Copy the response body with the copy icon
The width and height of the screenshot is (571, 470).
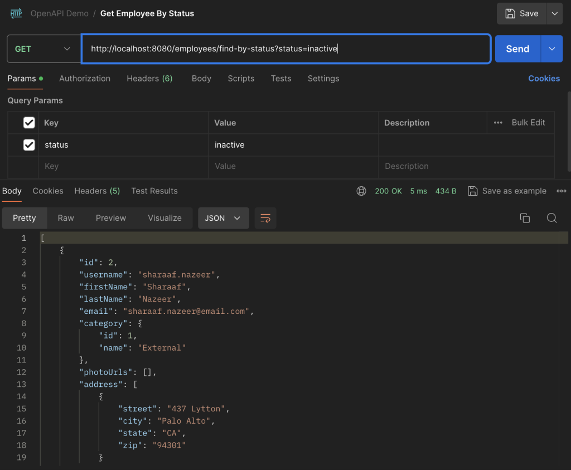point(525,218)
